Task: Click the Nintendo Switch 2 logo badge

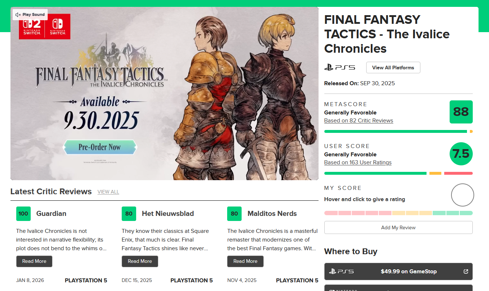Action: 32,26
